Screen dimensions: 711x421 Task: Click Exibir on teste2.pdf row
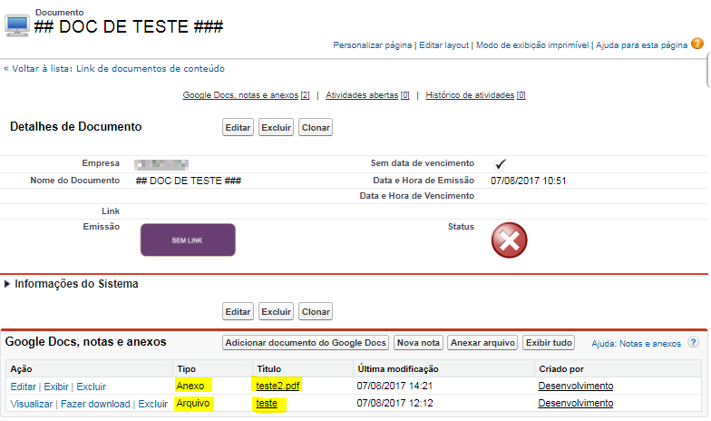click(56, 387)
